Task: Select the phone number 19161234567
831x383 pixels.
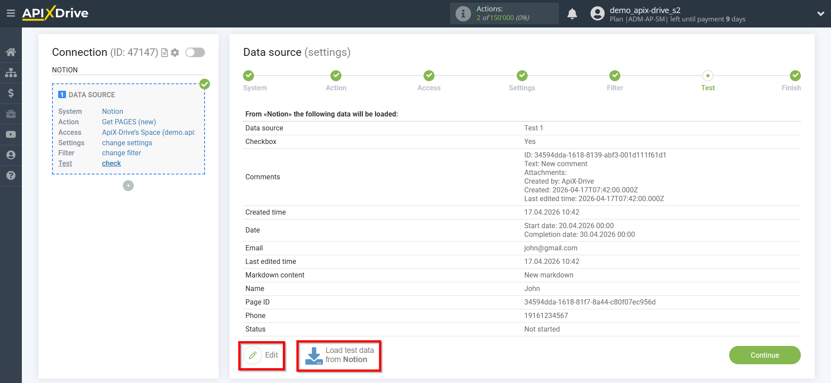Action: 546,316
